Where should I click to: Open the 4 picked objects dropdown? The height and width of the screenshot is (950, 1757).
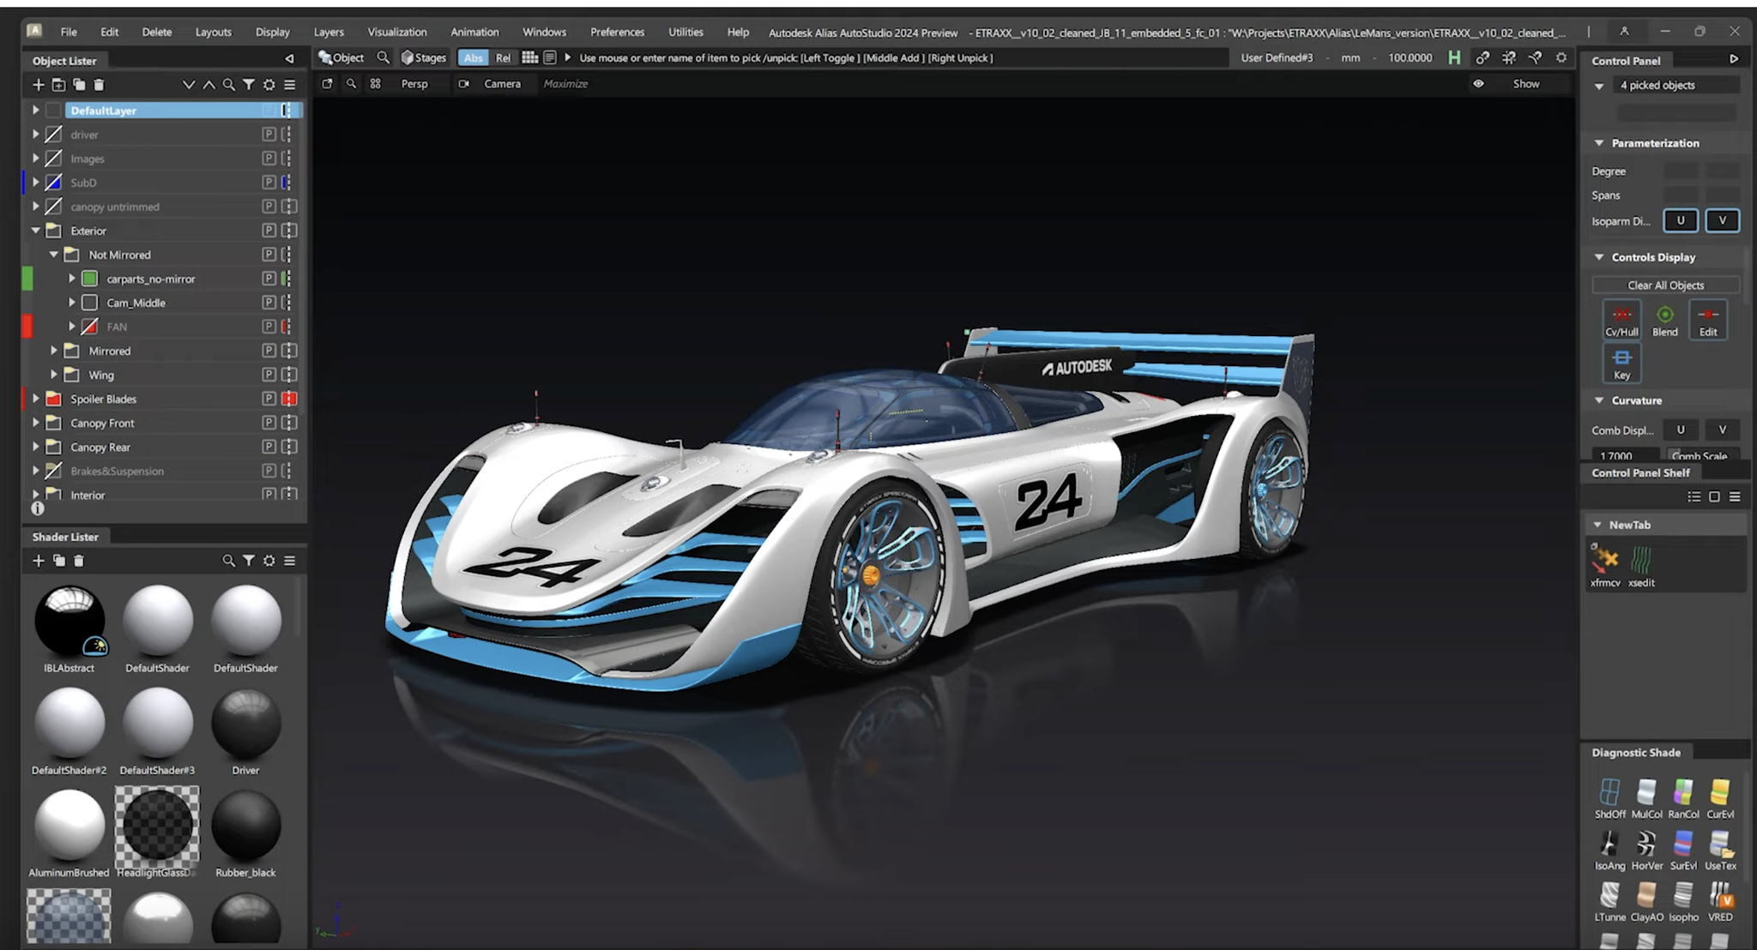click(x=1598, y=85)
